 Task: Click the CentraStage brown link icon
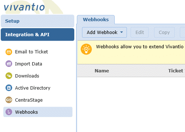click(9, 100)
